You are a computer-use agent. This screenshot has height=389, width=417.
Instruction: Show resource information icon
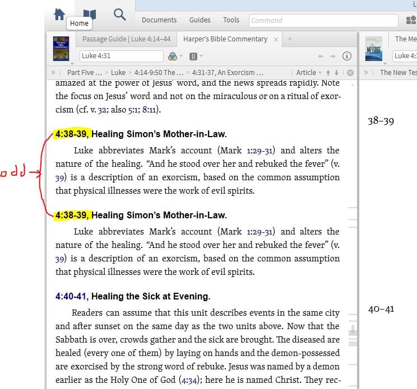(347, 56)
